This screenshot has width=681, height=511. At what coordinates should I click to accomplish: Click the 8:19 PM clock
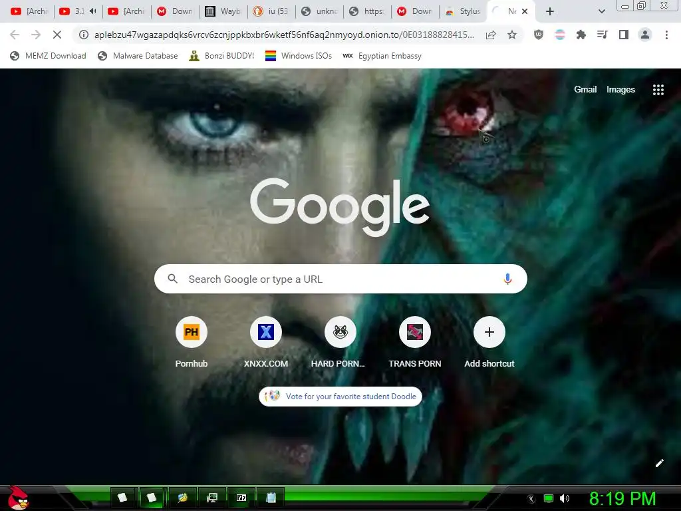pos(622,498)
